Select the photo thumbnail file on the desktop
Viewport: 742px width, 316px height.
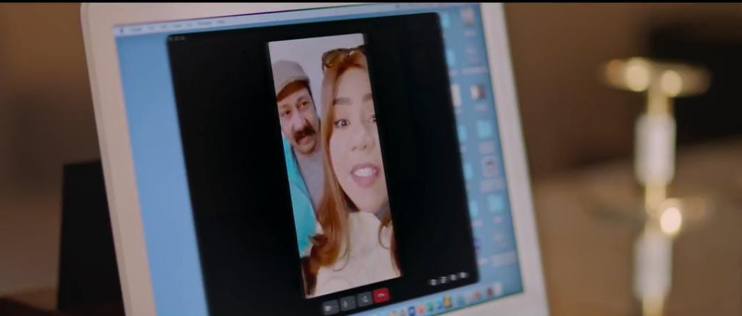[478, 91]
